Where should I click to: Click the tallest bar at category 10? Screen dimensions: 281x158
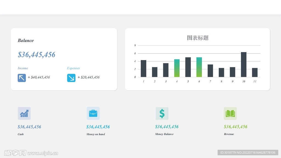pyautogui.click(x=244, y=64)
